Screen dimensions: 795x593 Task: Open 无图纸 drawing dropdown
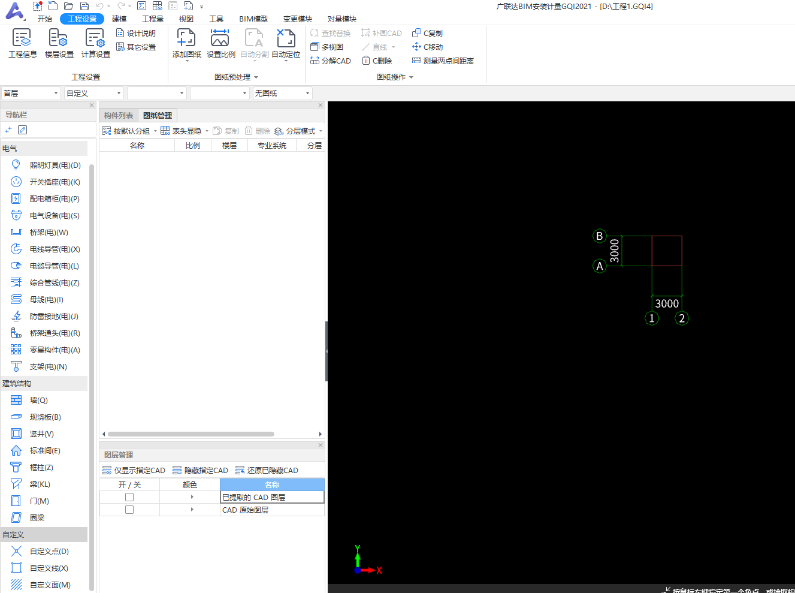pyautogui.click(x=283, y=93)
